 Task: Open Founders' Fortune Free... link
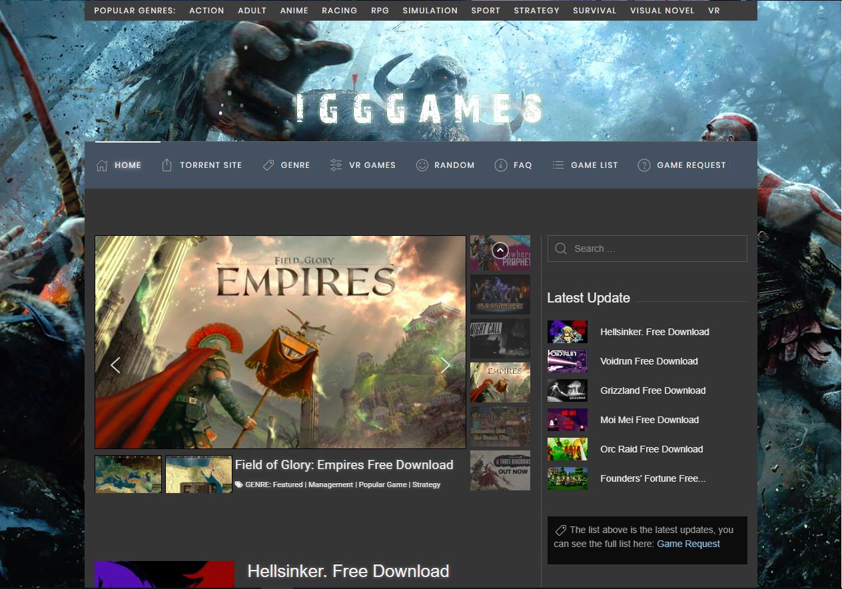click(653, 478)
